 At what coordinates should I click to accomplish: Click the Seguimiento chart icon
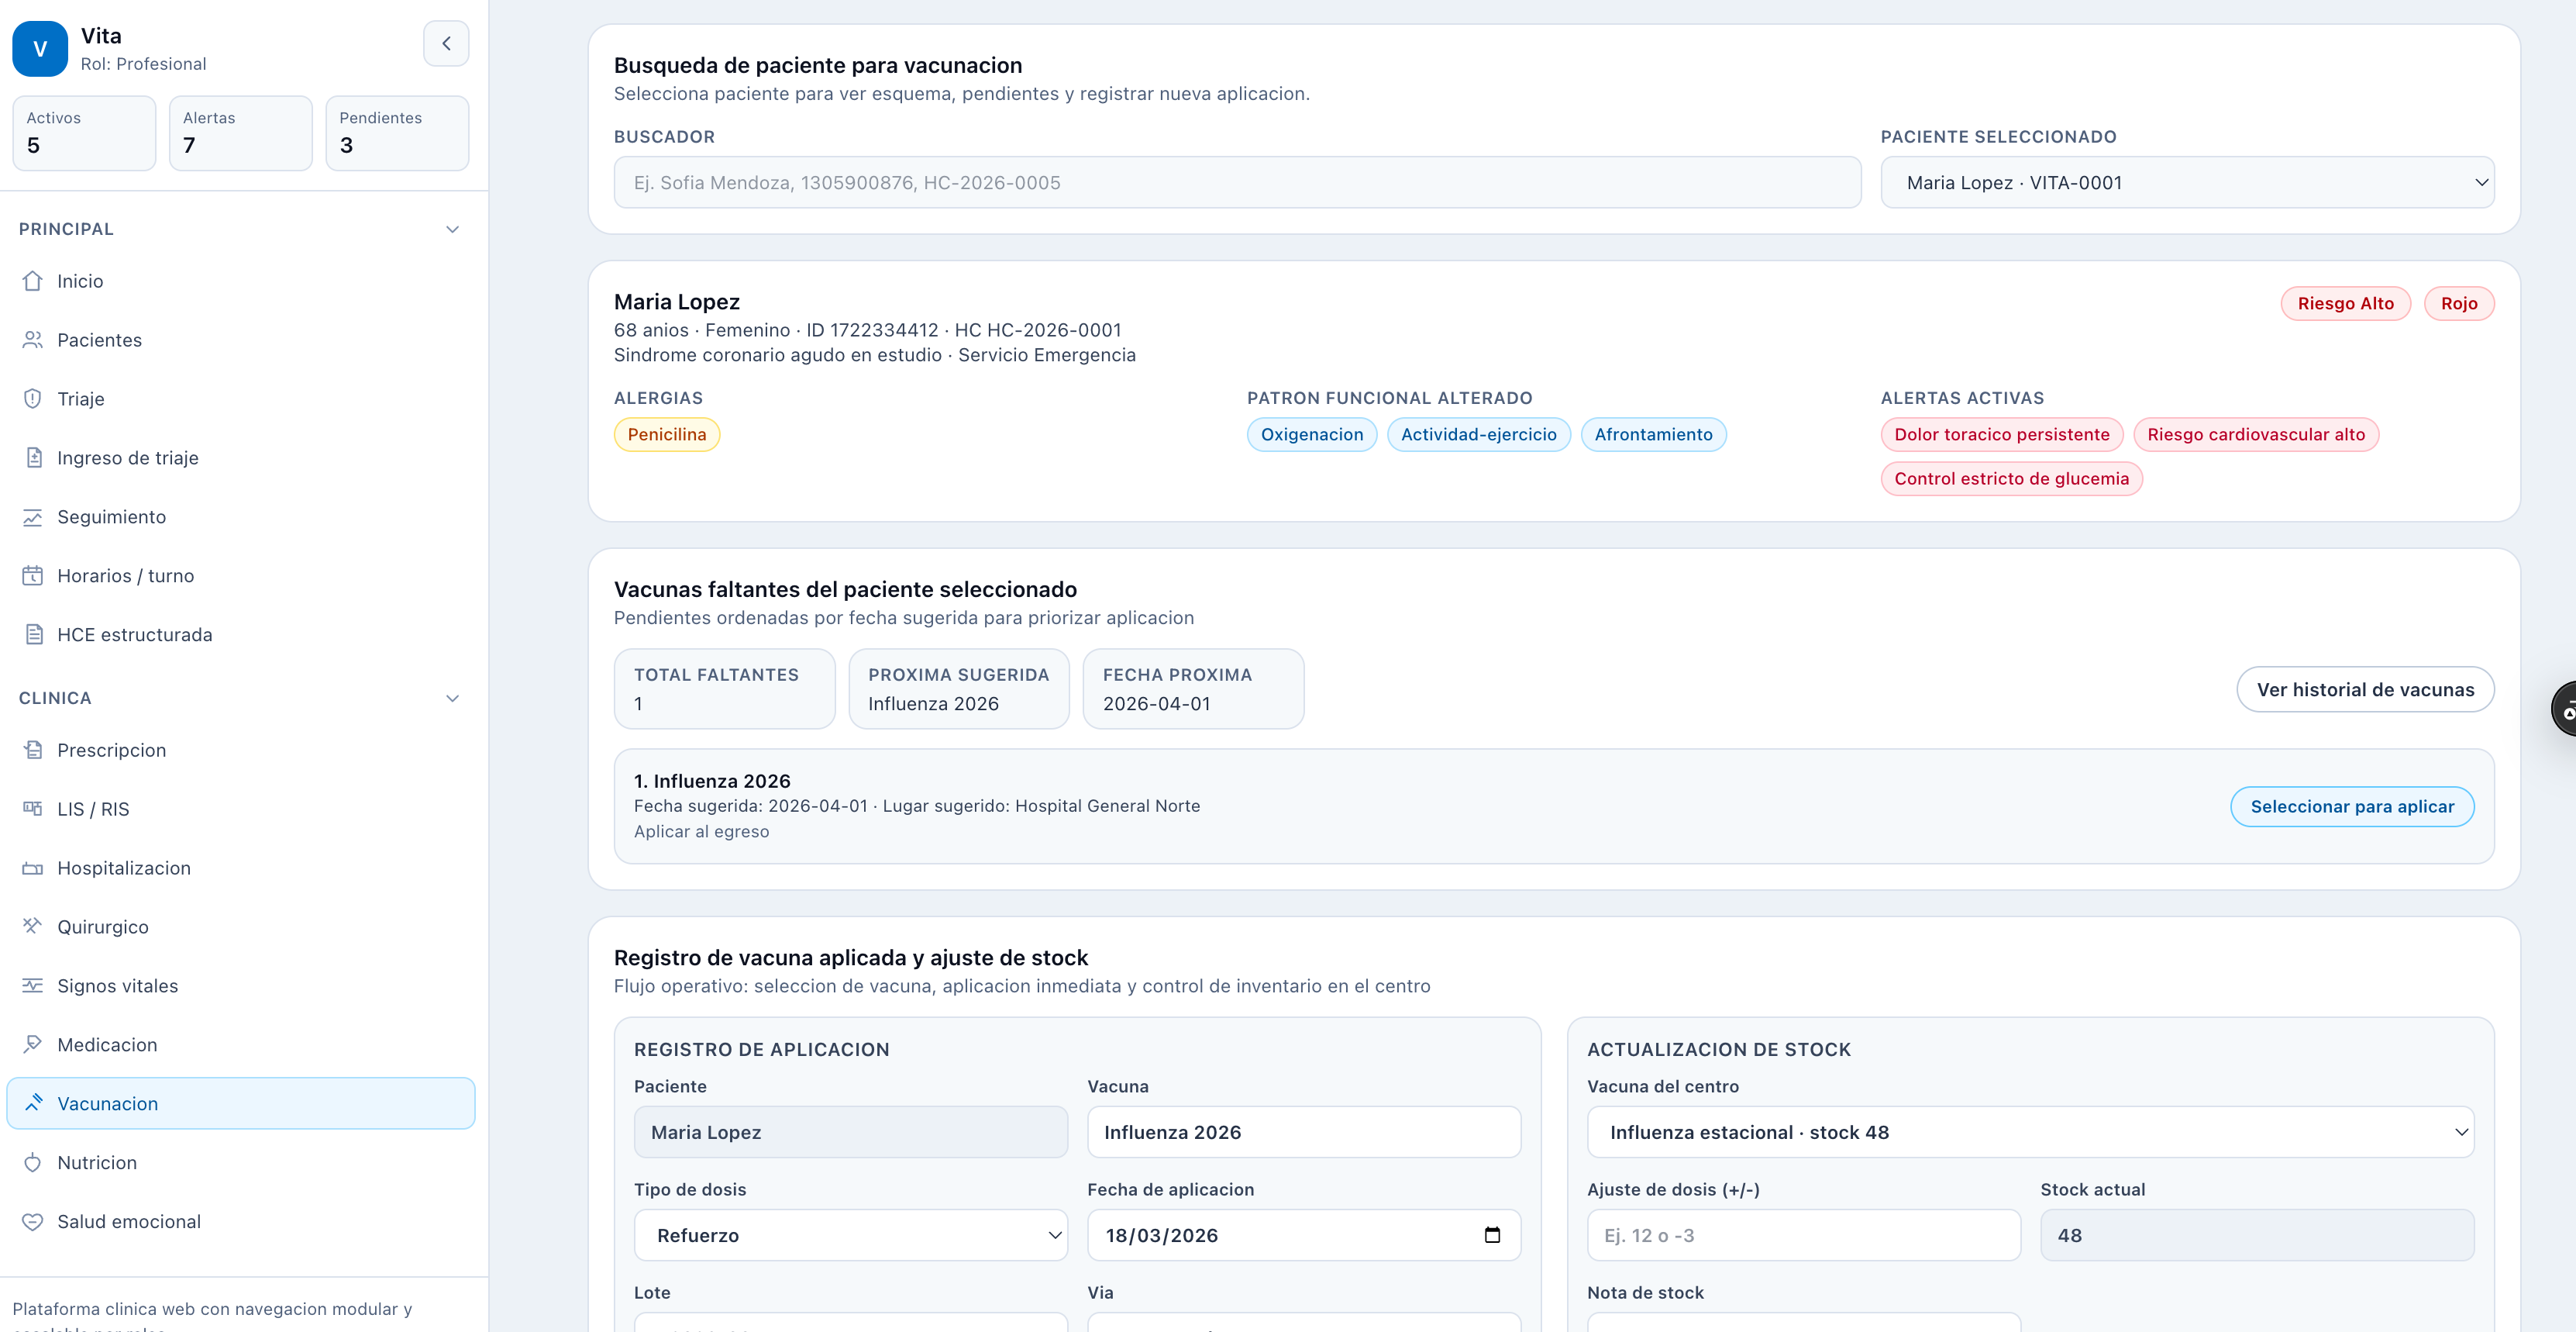[33, 517]
